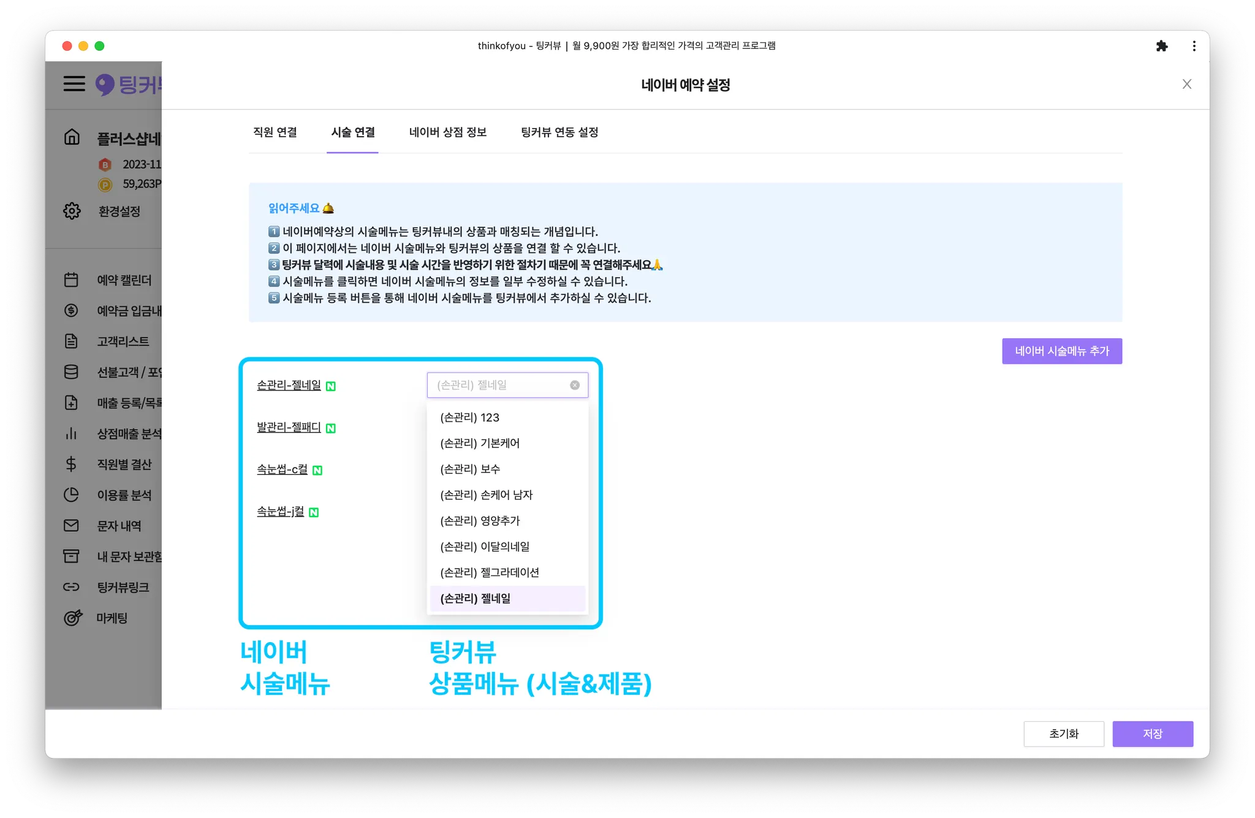Click the (손관리) 젤네일 search input

499,385
